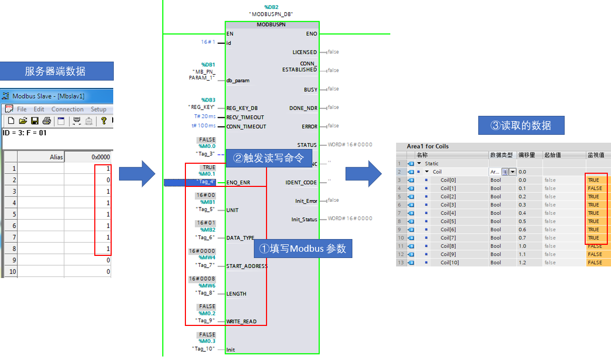This screenshot has width=611, height=357.
Task: Click the Connect icon in Modbus Slave toolbar
Action: click(x=77, y=121)
